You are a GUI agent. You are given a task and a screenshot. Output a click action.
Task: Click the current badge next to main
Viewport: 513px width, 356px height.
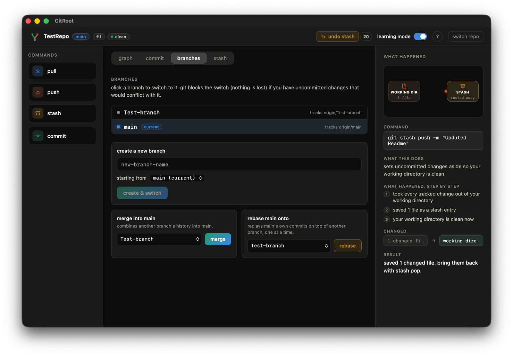151,127
